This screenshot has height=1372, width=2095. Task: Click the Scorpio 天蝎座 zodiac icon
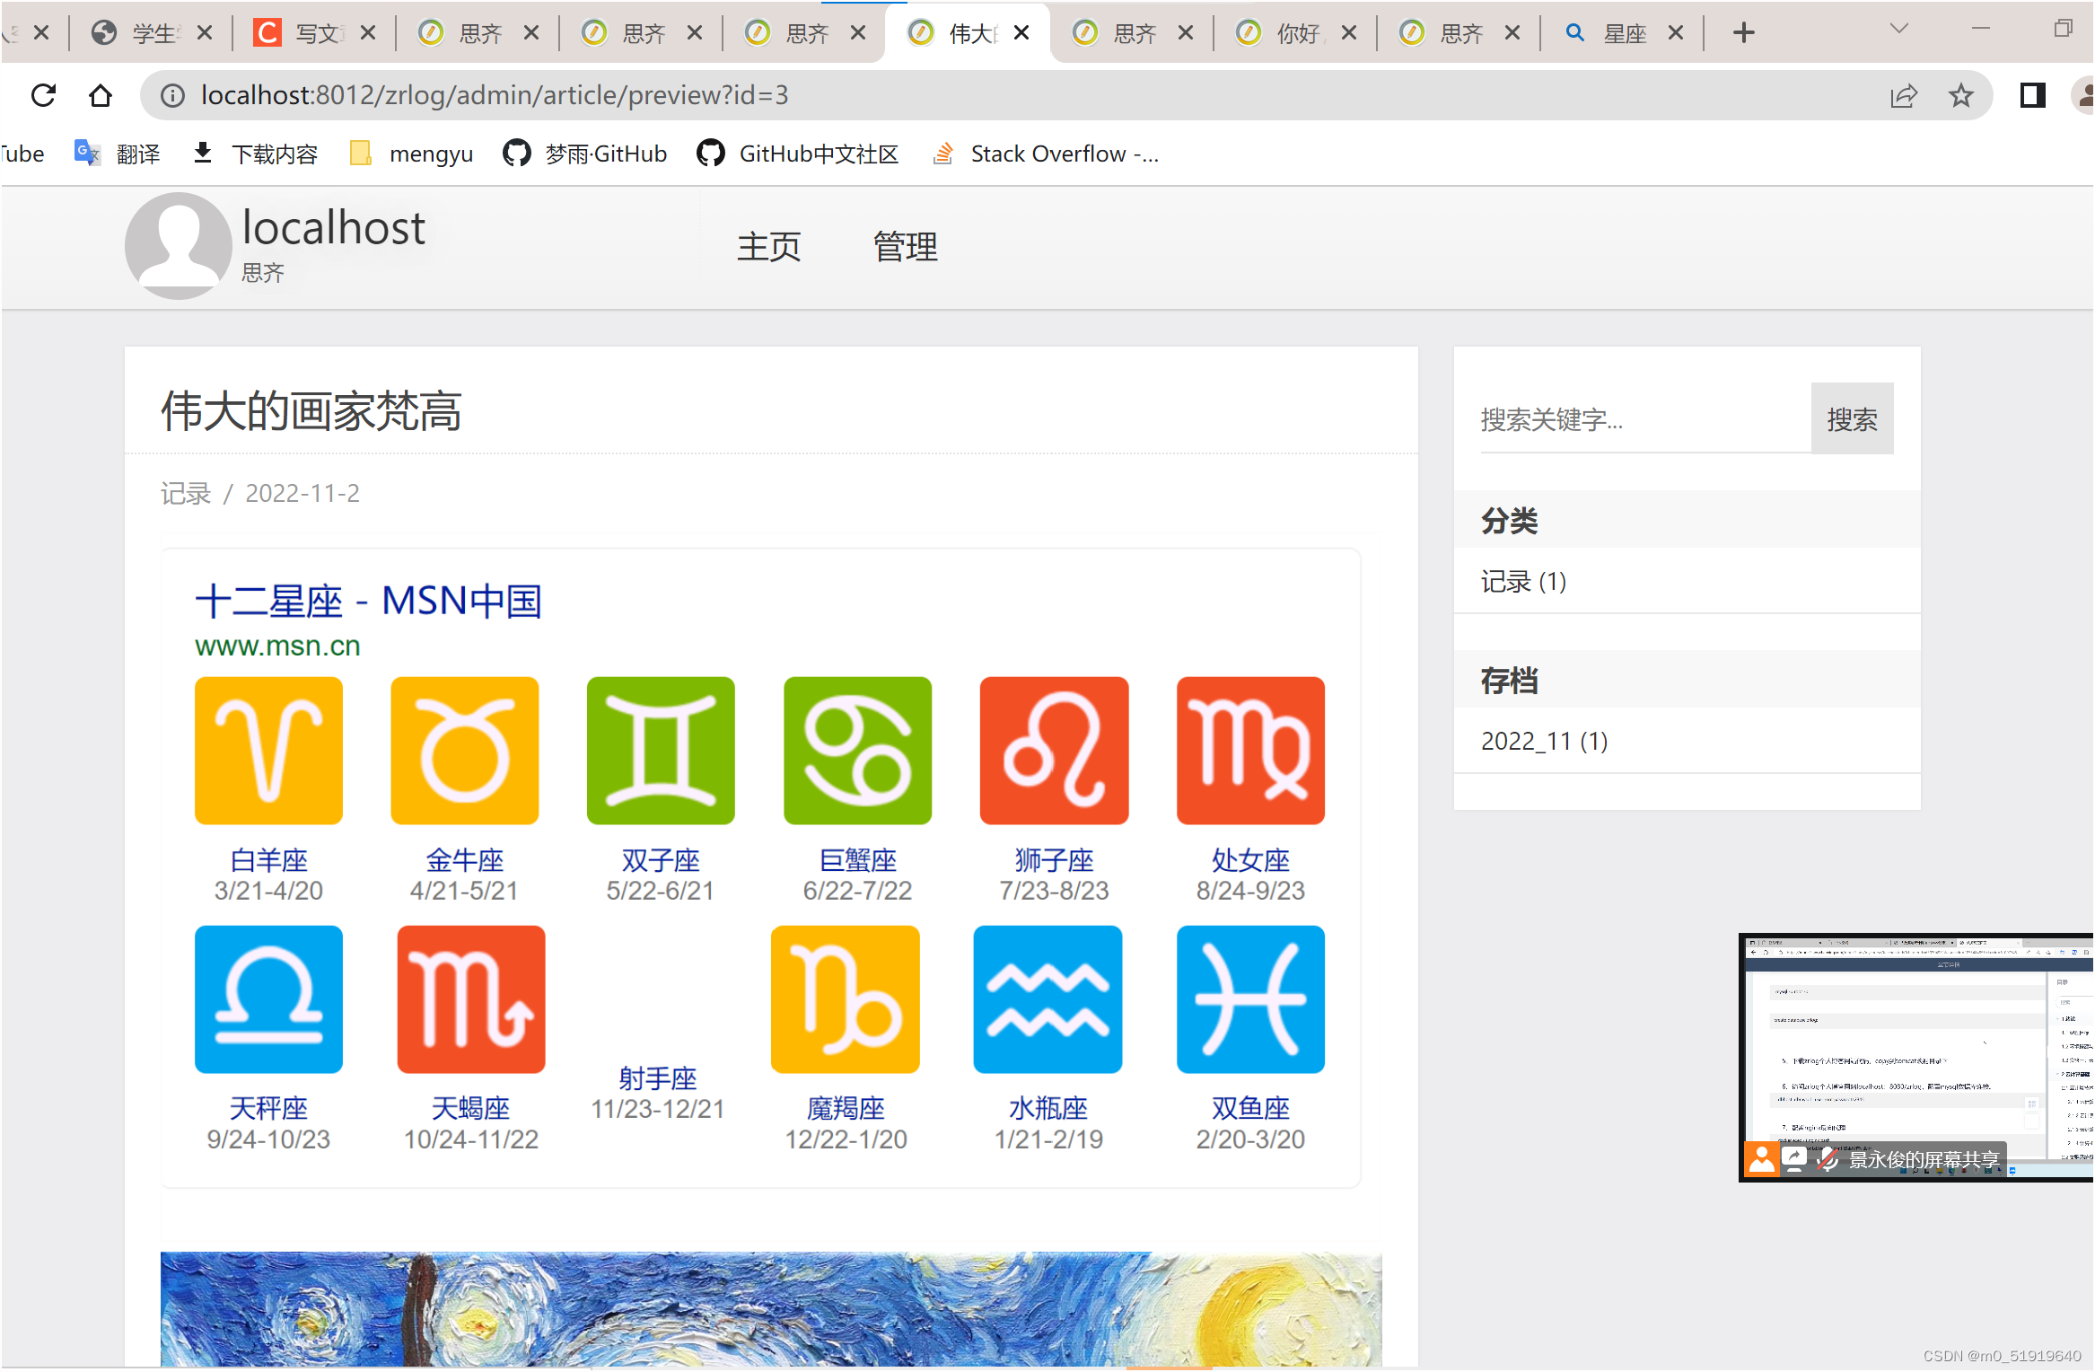point(471,999)
